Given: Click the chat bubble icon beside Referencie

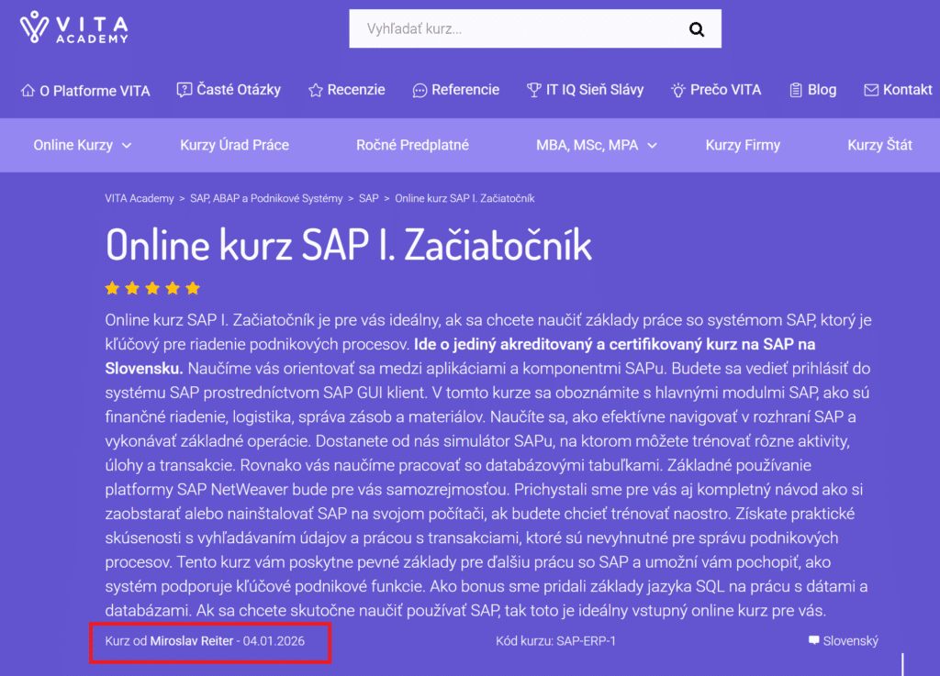Looking at the screenshot, I should click(420, 91).
